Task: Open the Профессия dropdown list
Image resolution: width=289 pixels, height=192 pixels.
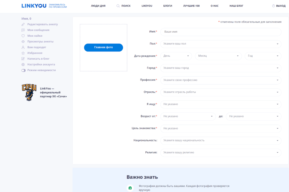Action: tap(221, 80)
